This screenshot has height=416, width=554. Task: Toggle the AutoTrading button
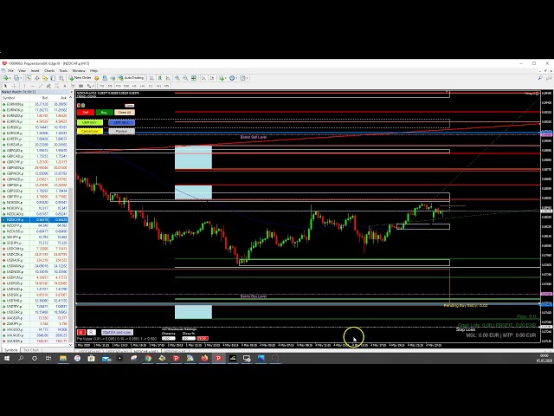(132, 77)
